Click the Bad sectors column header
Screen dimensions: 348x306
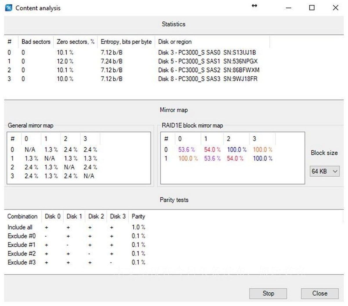coord(35,42)
